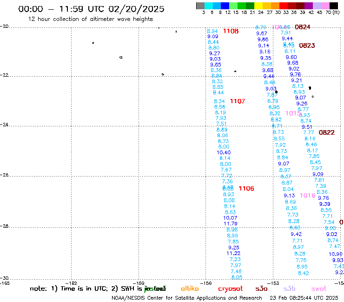The image size is (344, 302).
Task: Click the wave height value 11.22
Action: pyautogui.click(x=233, y=253)
